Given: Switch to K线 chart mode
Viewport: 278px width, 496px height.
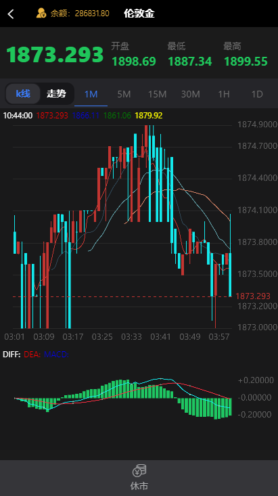Looking at the screenshot, I should 23,93.
